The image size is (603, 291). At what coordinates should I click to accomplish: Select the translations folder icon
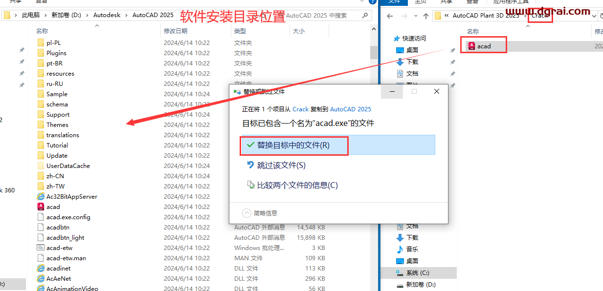point(41,135)
